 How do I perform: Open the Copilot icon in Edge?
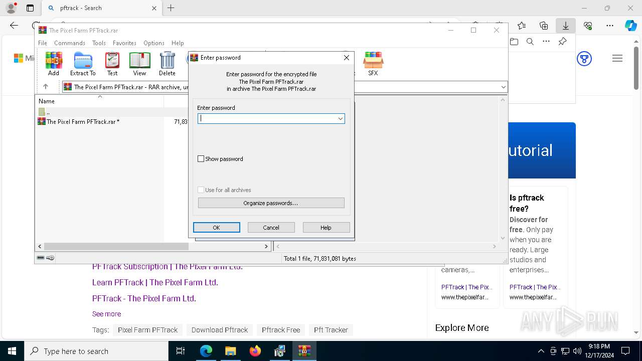pos(630,26)
